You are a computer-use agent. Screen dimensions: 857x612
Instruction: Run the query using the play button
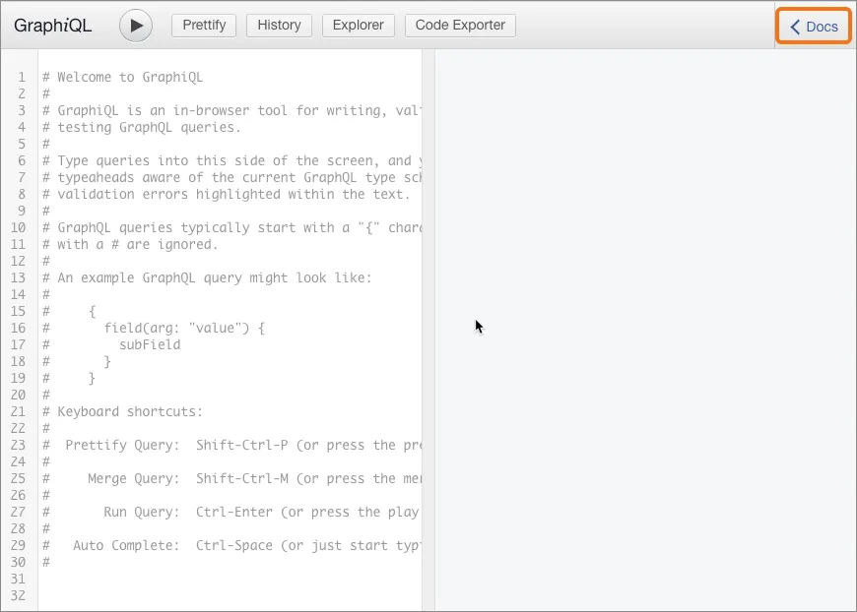137,25
